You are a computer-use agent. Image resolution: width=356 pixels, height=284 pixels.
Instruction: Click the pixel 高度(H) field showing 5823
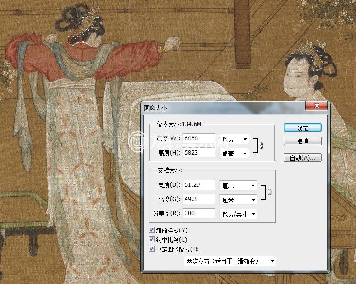(x=199, y=153)
